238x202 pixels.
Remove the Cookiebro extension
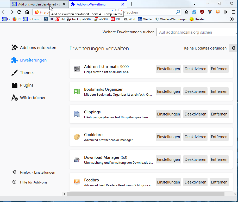click(x=219, y=137)
